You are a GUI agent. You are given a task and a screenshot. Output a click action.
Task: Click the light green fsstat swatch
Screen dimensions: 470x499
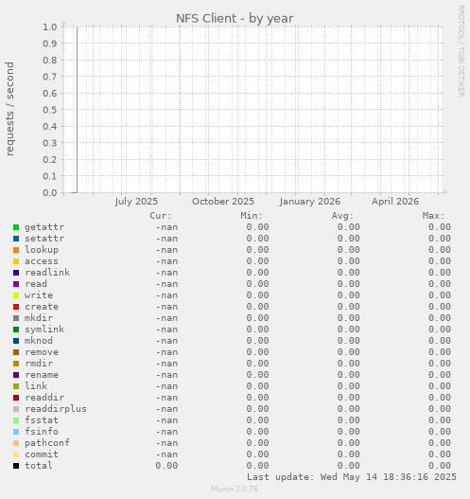(16, 420)
